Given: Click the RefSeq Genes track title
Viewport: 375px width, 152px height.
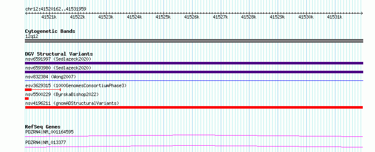Looking at the screenshot, I should point(43,127).
